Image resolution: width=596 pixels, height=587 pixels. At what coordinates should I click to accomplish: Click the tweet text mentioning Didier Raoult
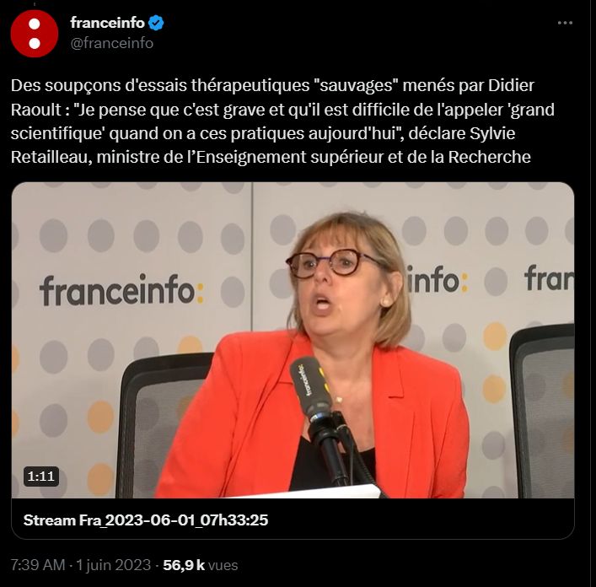[x=282, y=121]
